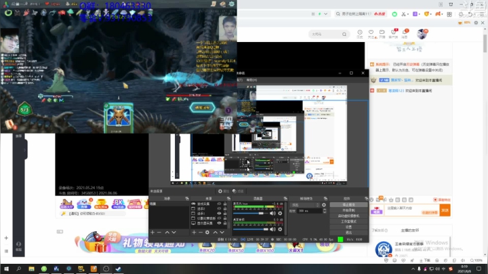Open Windows Start menu
488x274 pixels.
click(6, 269)
